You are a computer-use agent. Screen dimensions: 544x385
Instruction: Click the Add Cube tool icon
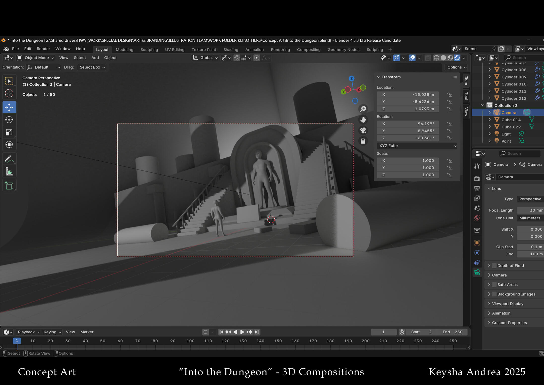pyautogui.click(x=9, y=186)
